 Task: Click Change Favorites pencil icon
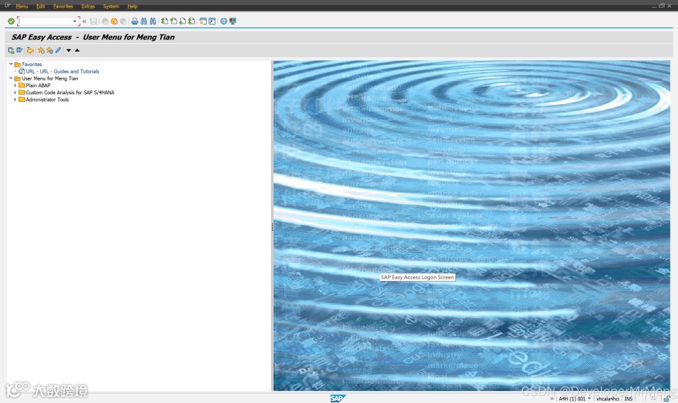click(58, 51)
